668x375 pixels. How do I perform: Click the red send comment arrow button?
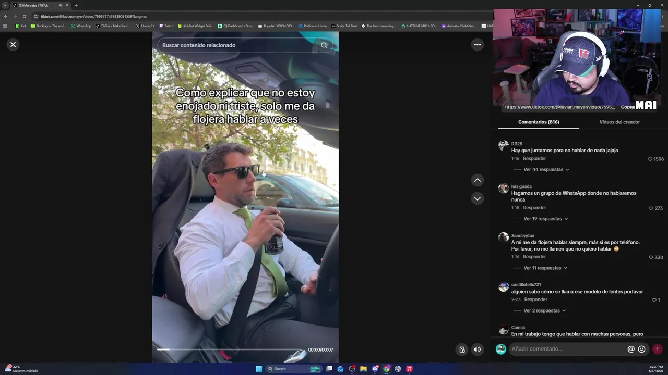(x=658, y=349)
